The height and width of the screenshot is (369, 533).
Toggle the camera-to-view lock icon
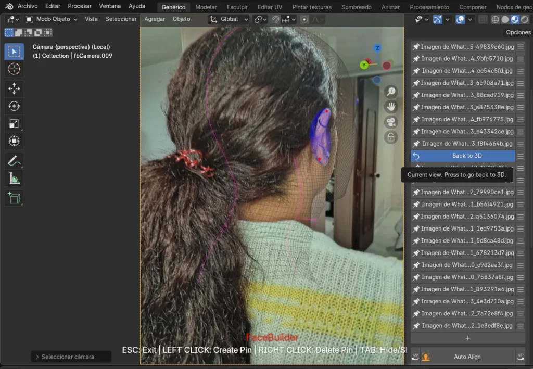(x=390, y=137)
